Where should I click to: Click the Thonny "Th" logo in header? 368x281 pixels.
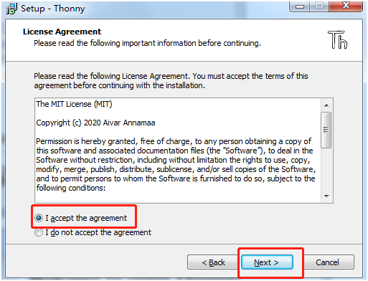[337, 40]
